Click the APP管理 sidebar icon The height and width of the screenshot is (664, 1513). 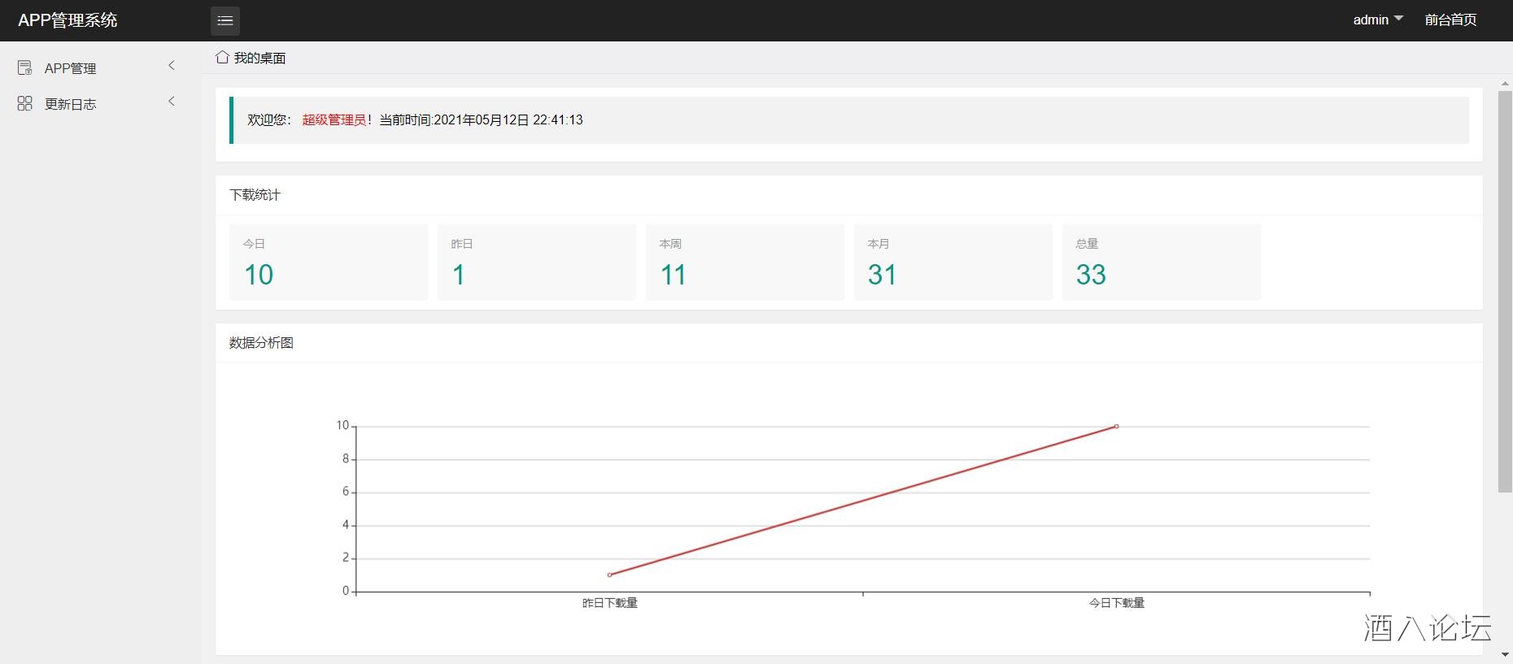click(25, 68)
